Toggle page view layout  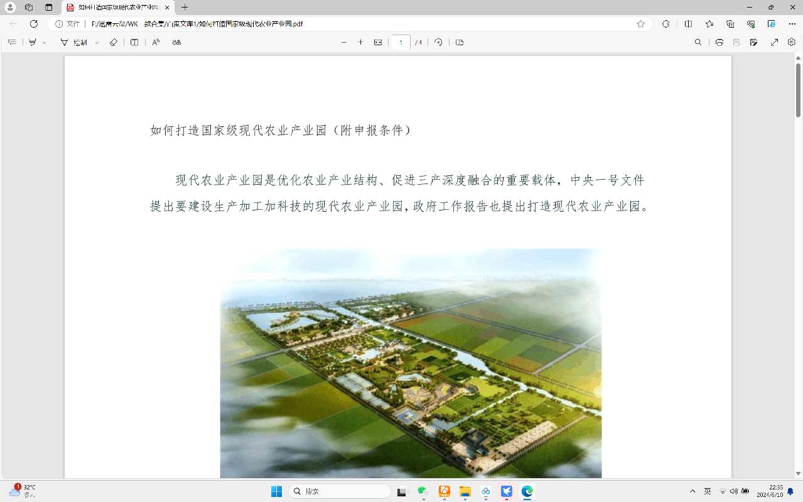[x=460, y=42]
